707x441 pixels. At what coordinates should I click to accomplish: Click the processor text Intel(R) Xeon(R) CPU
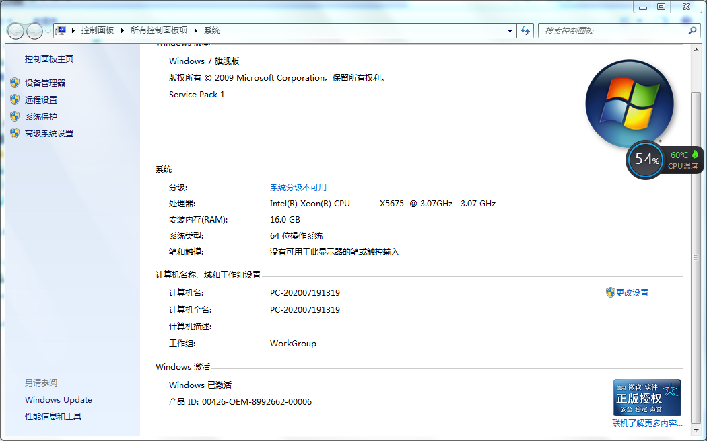(310, 204)
